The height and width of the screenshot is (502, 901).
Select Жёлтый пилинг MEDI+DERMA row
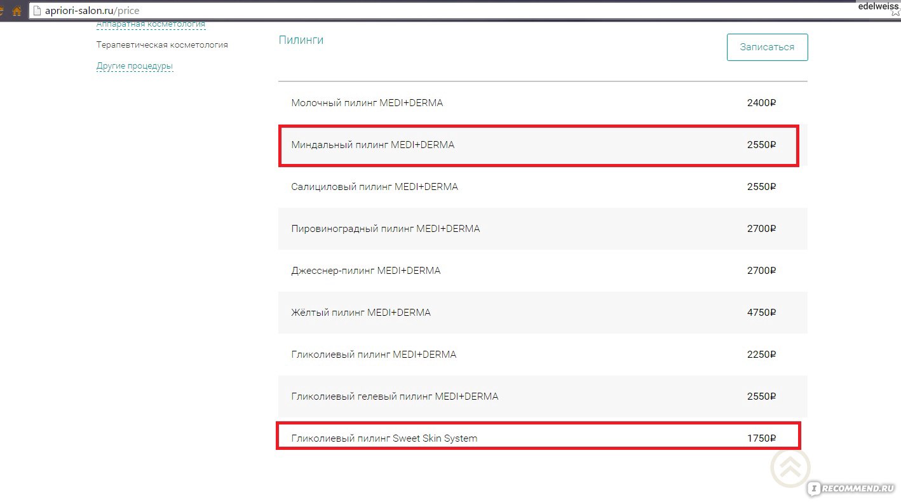click(543, 313)
